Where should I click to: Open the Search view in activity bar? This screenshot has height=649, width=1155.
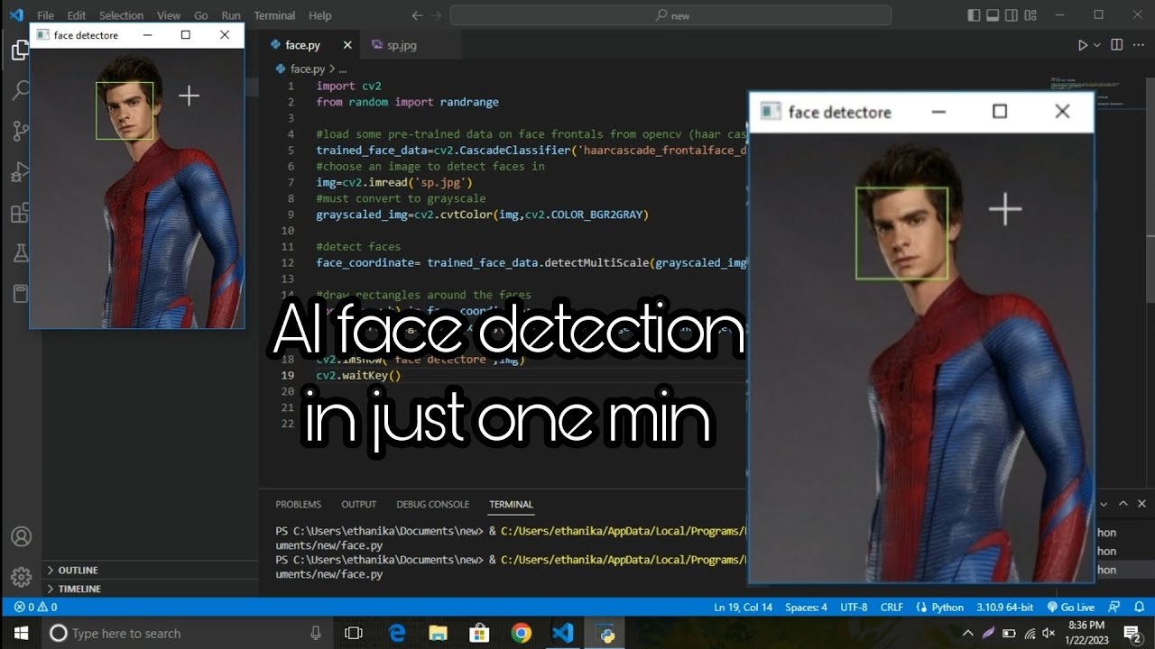(x=20, y=90)
